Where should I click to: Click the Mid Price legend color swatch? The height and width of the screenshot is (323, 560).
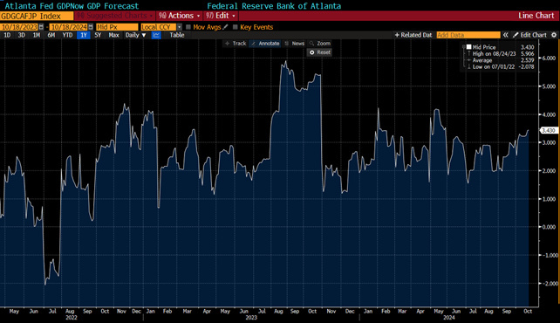click(468, 47)
